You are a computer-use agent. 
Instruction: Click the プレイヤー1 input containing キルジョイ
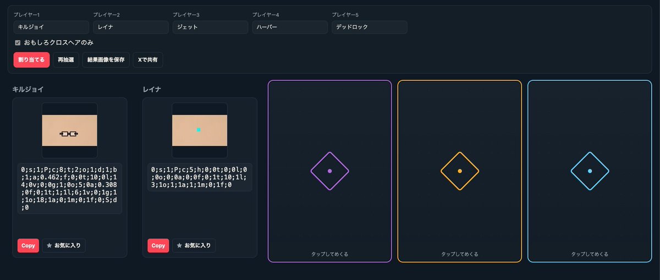click(51, 27)
